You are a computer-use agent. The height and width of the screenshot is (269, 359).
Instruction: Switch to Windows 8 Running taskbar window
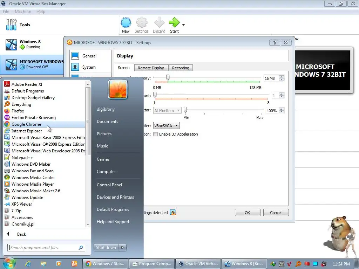[x=244, y=264]
